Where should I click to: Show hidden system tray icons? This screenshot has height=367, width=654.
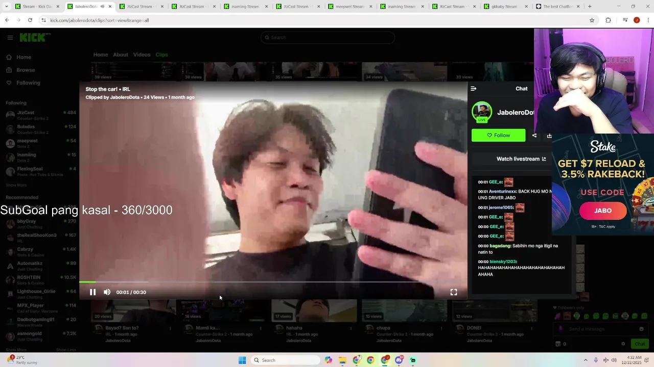(586, 360)
